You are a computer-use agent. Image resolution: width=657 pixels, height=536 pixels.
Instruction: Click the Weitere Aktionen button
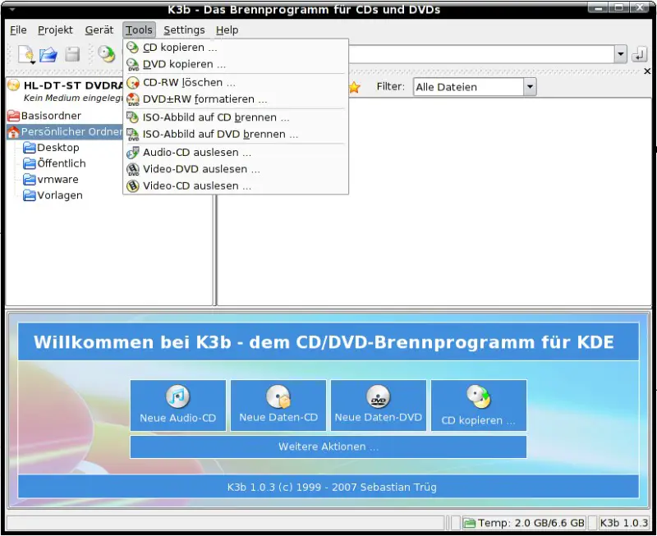point(328,447)
